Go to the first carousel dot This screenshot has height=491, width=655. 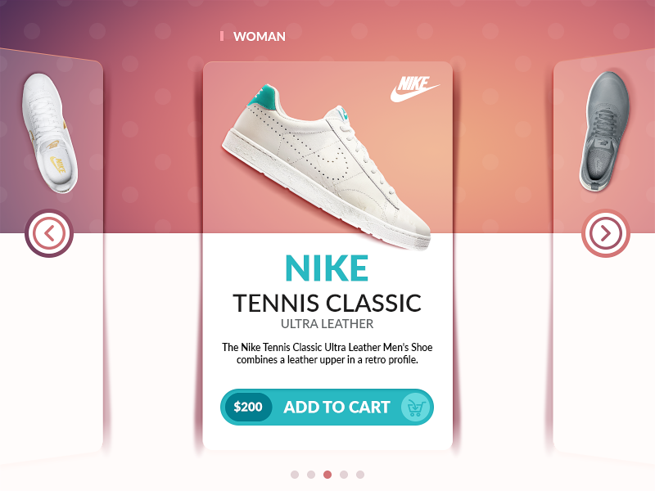pos(295,475)
